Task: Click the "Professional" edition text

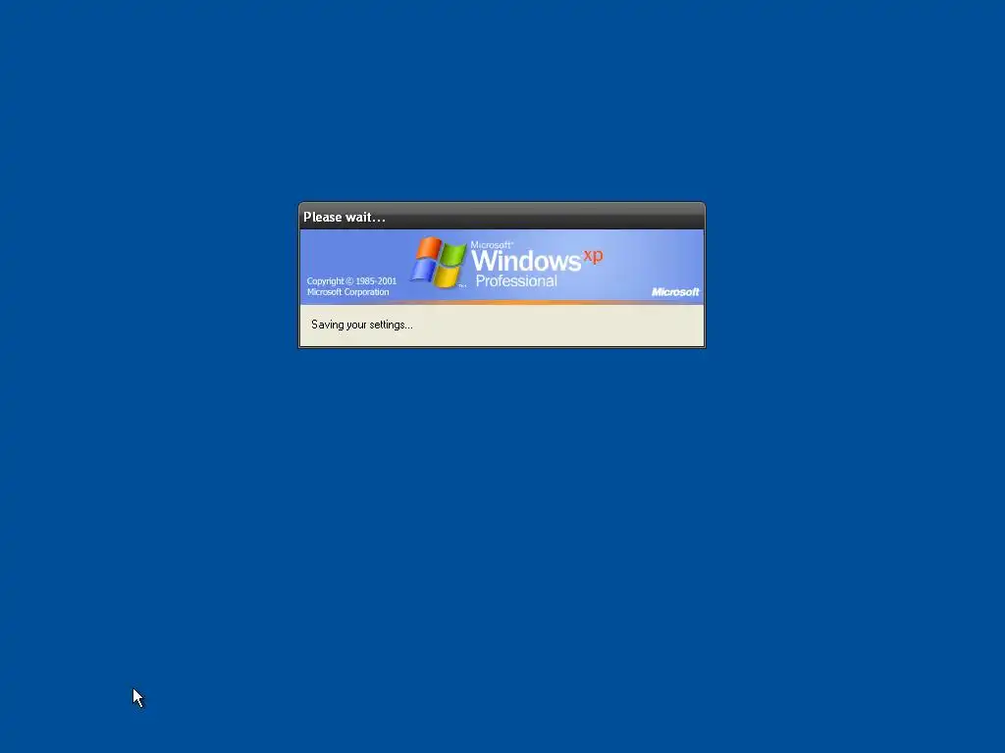Action: click(516, 281)
